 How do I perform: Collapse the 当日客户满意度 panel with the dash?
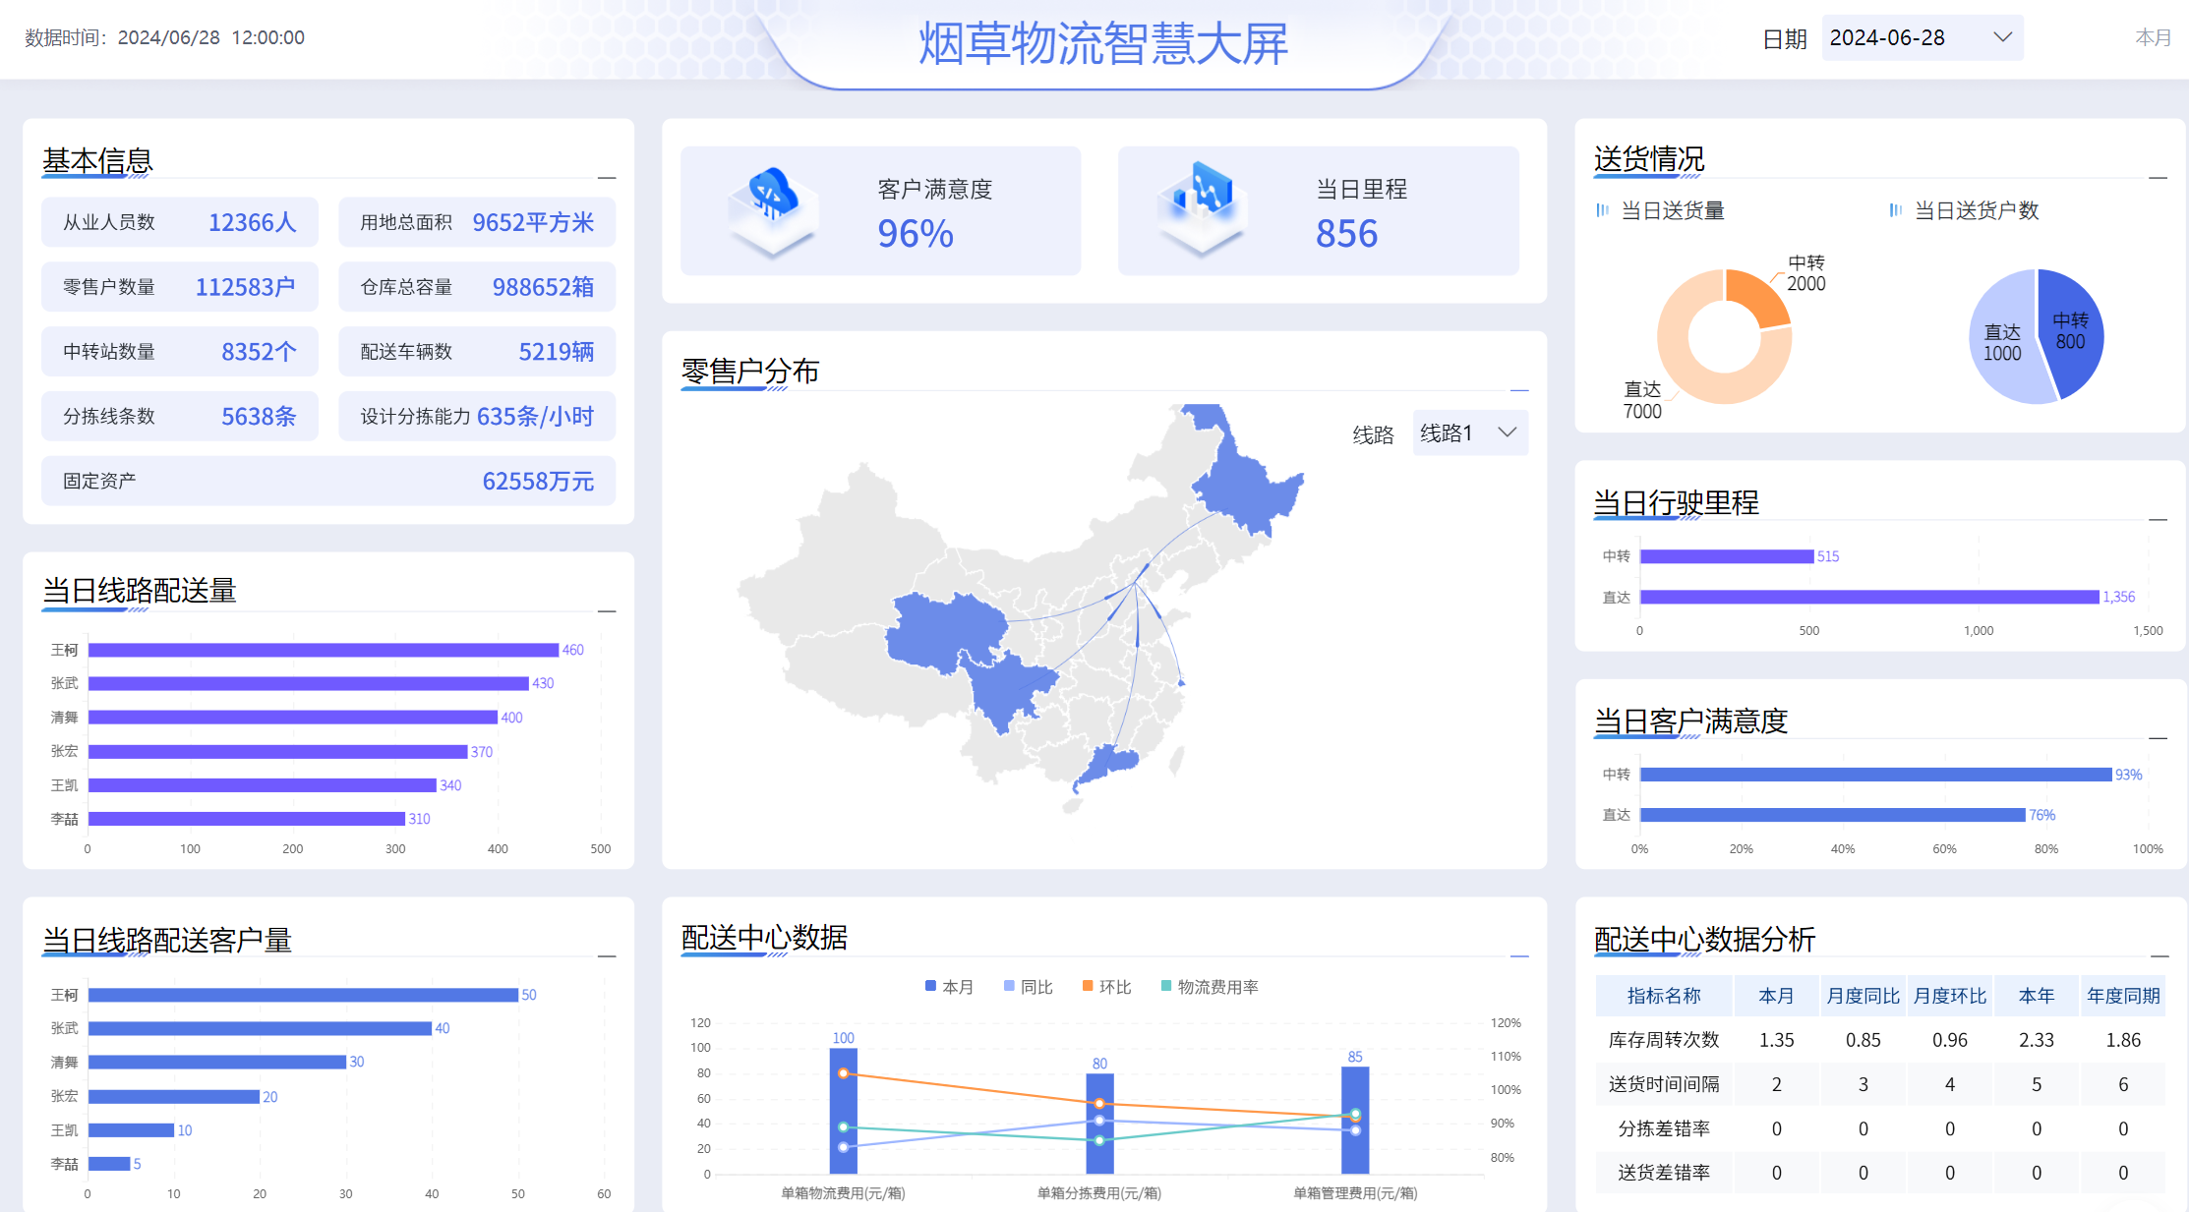click(x=2159, y=737)
